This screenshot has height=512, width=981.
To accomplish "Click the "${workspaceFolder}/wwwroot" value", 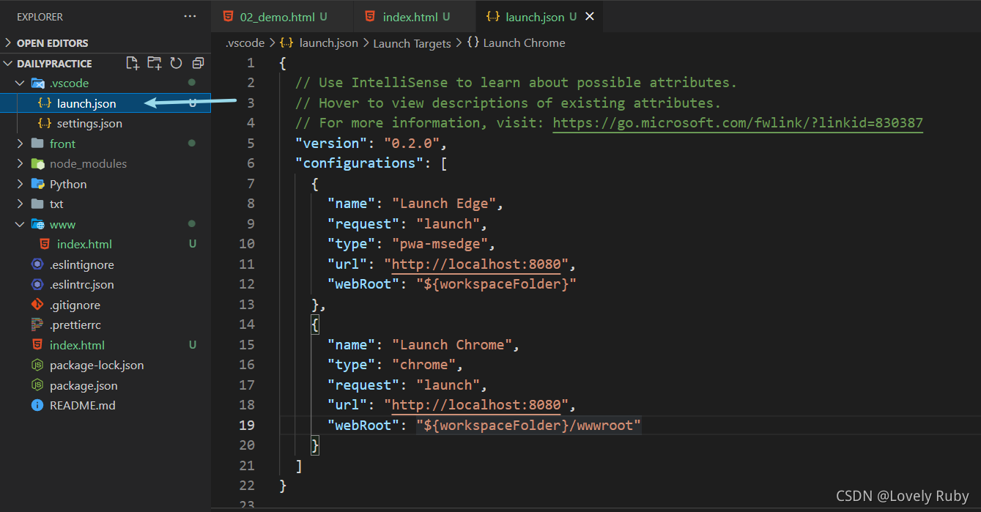I will [529, 425].
